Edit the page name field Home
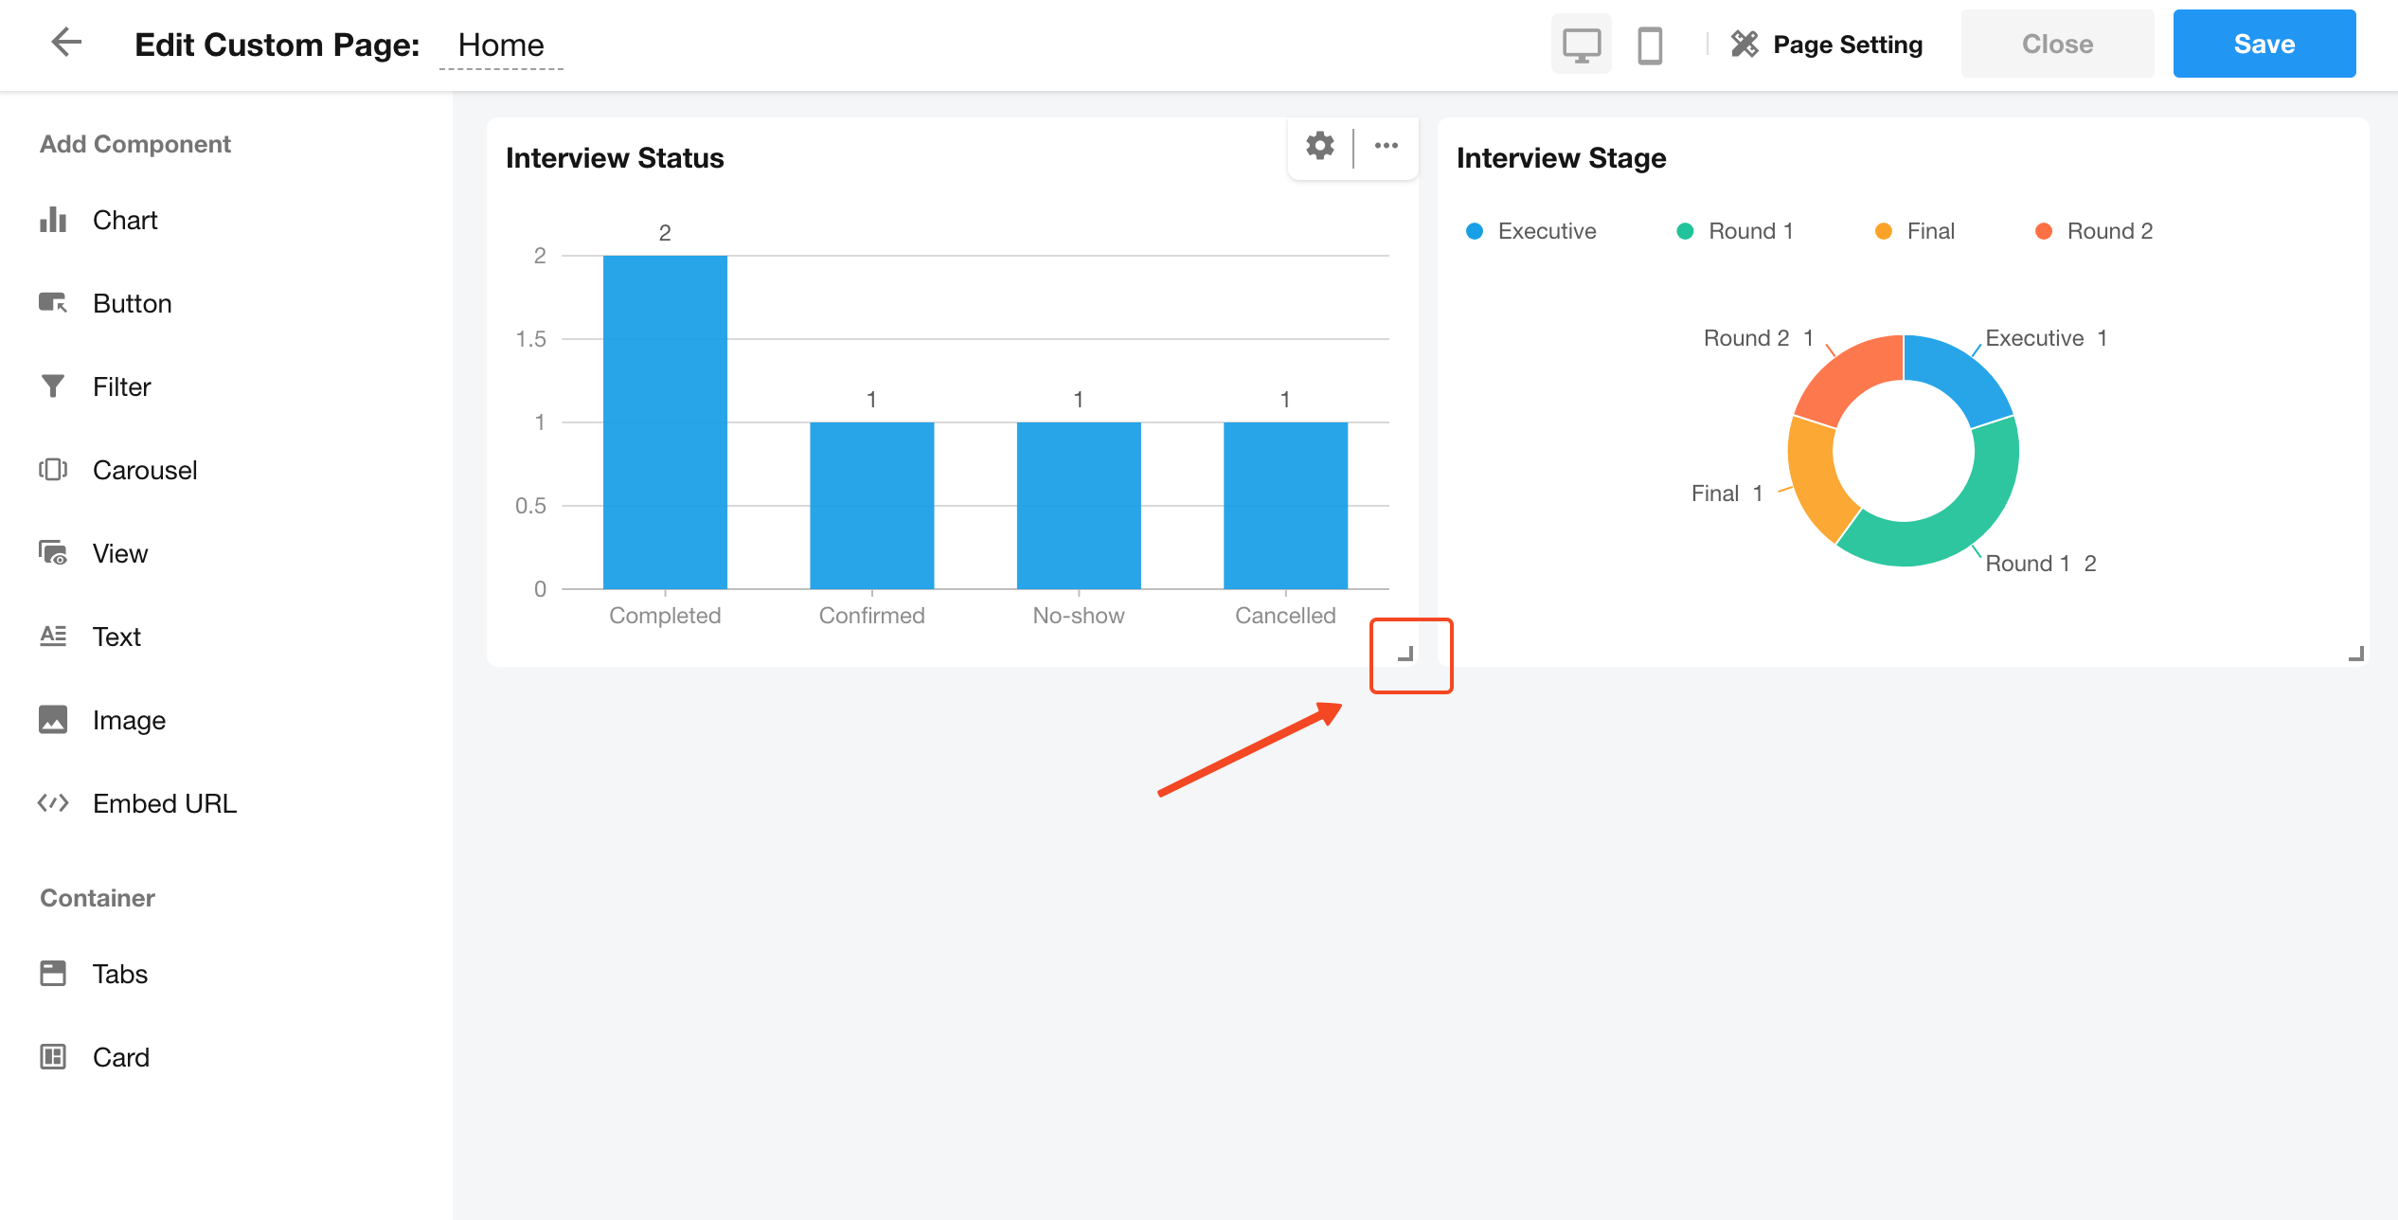2398x1220 pixels. pos(501,45)
